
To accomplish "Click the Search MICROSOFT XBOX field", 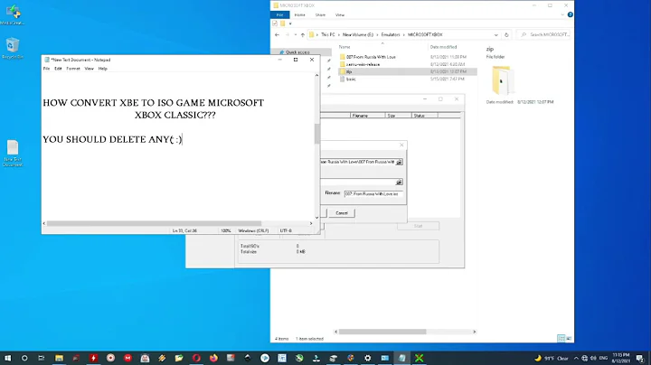I will [544, 35].
